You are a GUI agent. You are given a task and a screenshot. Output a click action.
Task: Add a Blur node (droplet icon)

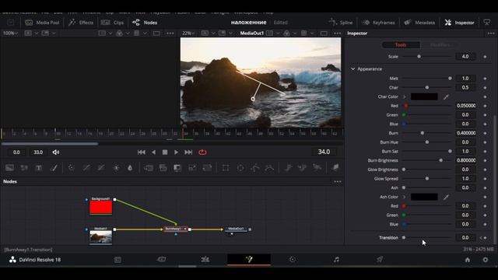pyautogui.click(x=130, y=168)
